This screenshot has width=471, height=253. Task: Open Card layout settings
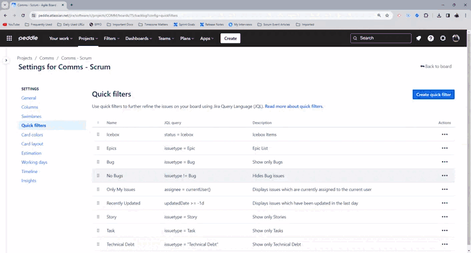click(x=32, y=144)
